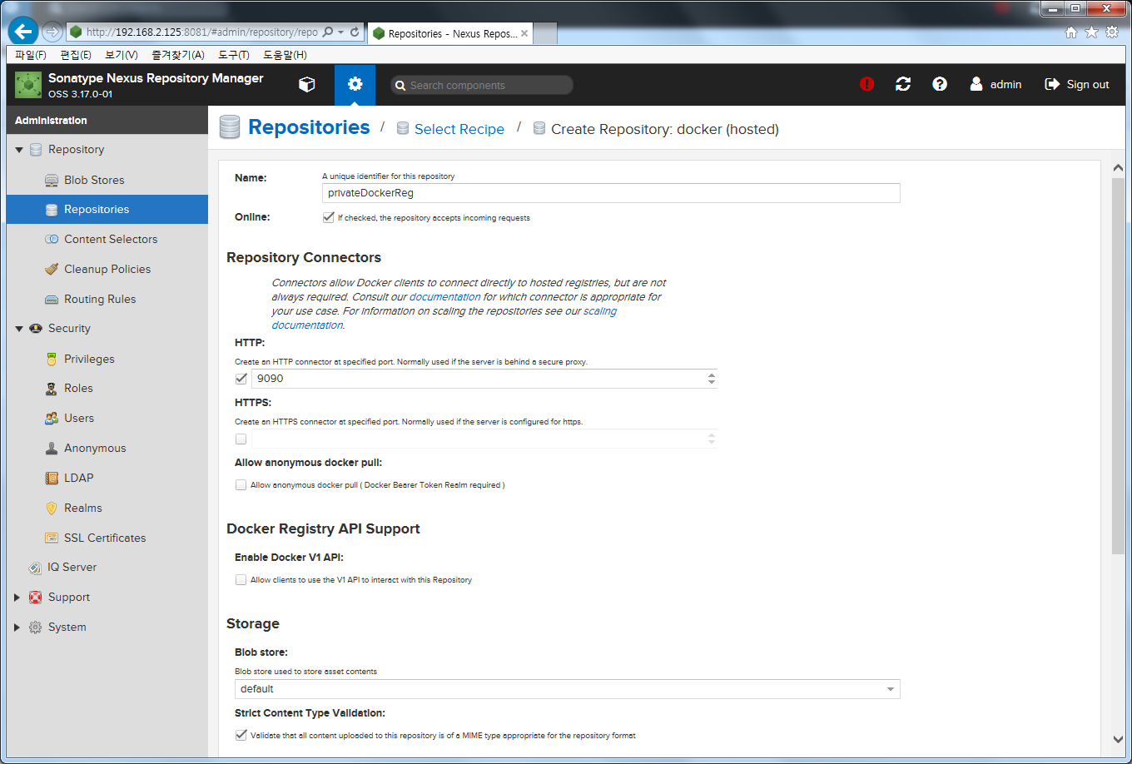Toggle the HTTP connector checkbox
Screen dimensions: 1132x764
click(241, 379)
